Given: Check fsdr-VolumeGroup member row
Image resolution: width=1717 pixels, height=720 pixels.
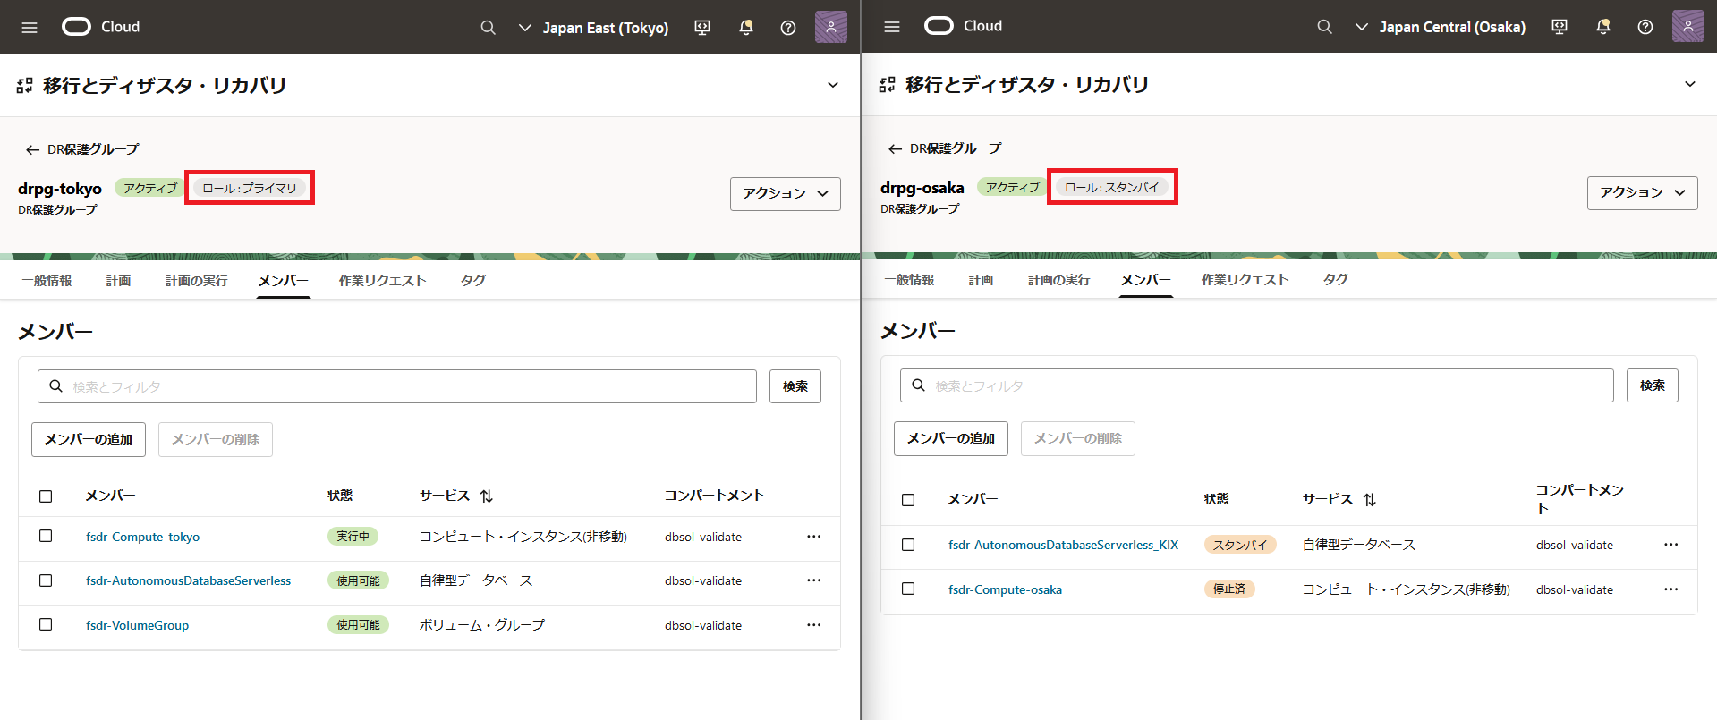Looking at the screenshot, I should click(x=46, y=624).
